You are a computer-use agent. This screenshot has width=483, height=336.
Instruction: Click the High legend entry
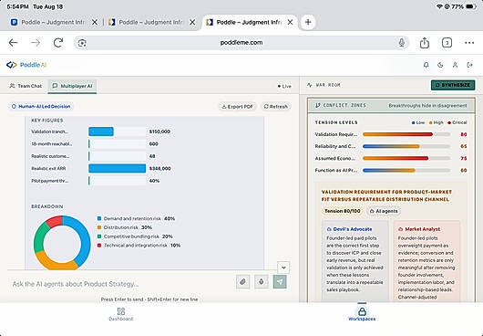[437, 122]
